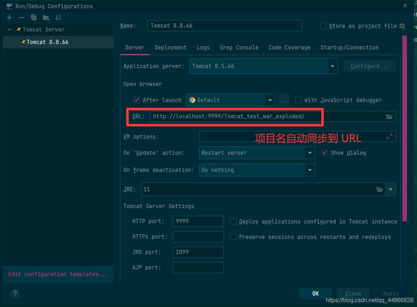Click the Apply button

[391, 293]
